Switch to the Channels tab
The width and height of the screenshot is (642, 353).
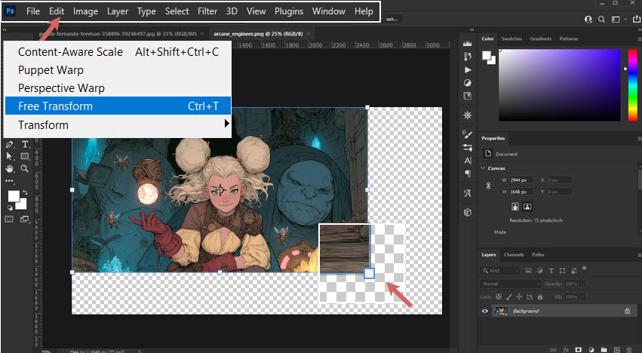click(x=514, y=255)
